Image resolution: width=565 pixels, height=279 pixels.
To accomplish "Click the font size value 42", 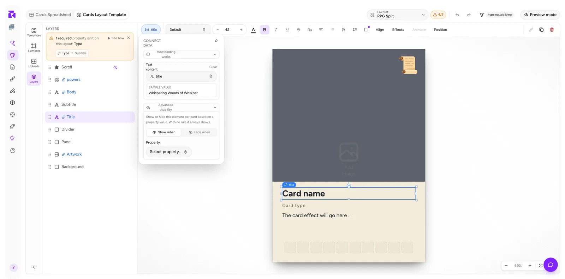I will (x=227, y=30).
